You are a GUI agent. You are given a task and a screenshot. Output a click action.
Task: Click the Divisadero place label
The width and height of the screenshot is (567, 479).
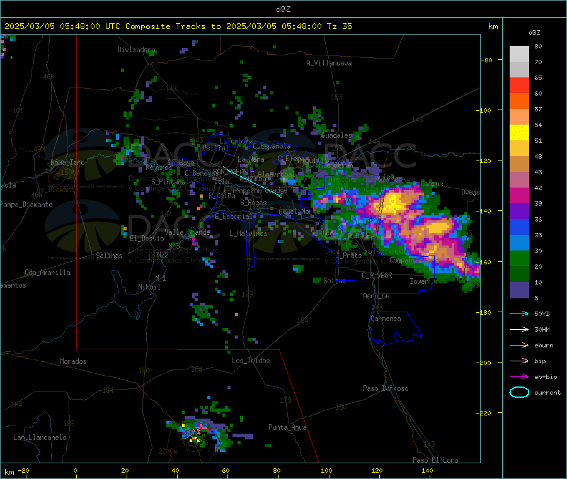[136, 50]
